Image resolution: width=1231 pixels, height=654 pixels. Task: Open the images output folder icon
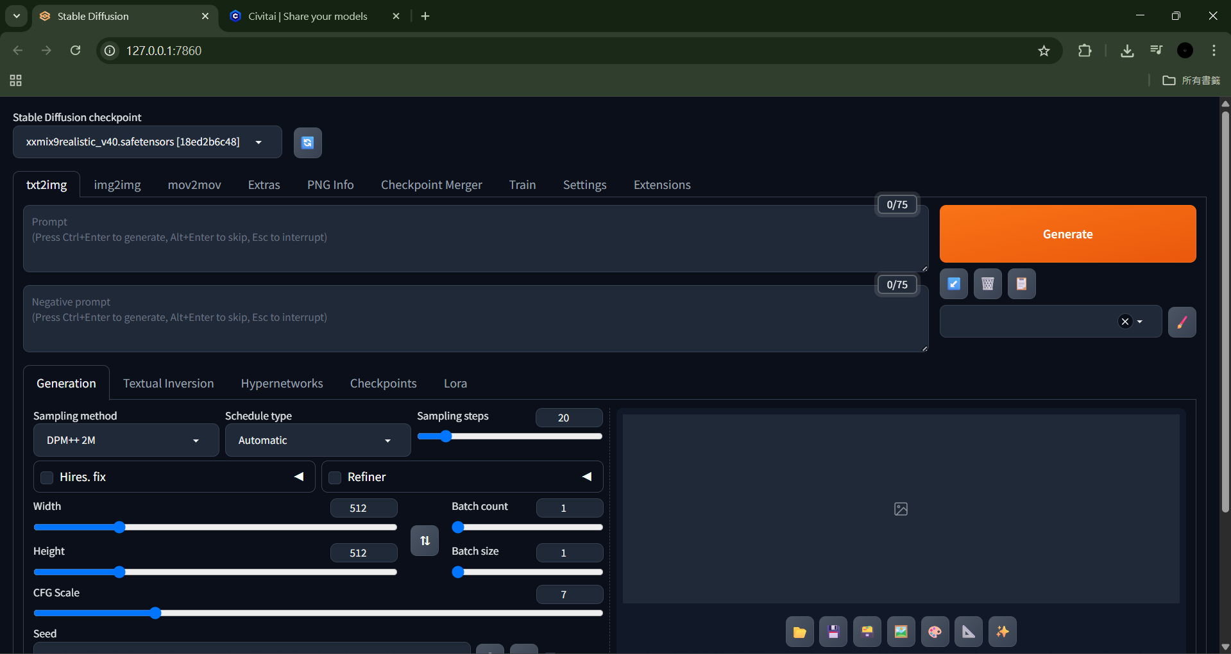pyautogui.click(x=799, y=632)
